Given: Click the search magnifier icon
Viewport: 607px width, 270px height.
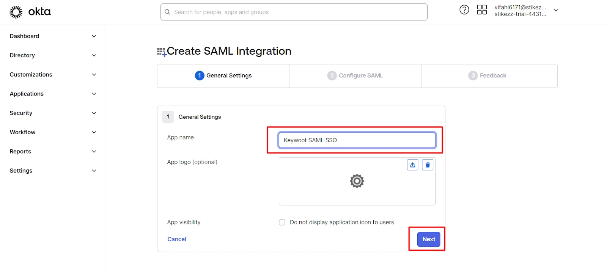Looking at the screenshot, I should click(x=167, y=12).
